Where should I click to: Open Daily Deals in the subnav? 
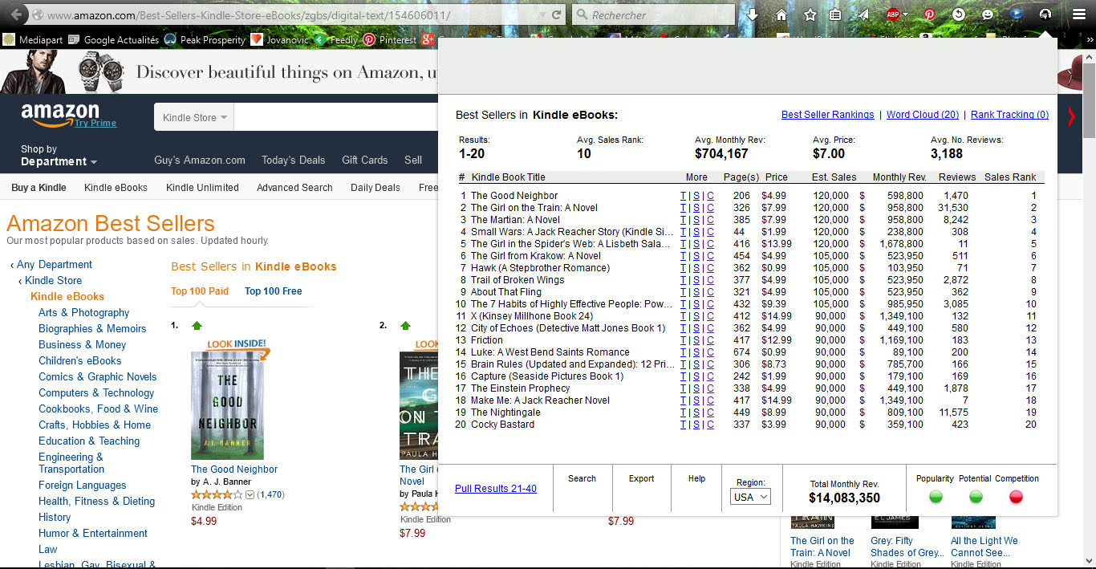pos(375,188)
